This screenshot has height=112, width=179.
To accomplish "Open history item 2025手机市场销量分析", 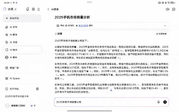I will click(x=17, y=96).
